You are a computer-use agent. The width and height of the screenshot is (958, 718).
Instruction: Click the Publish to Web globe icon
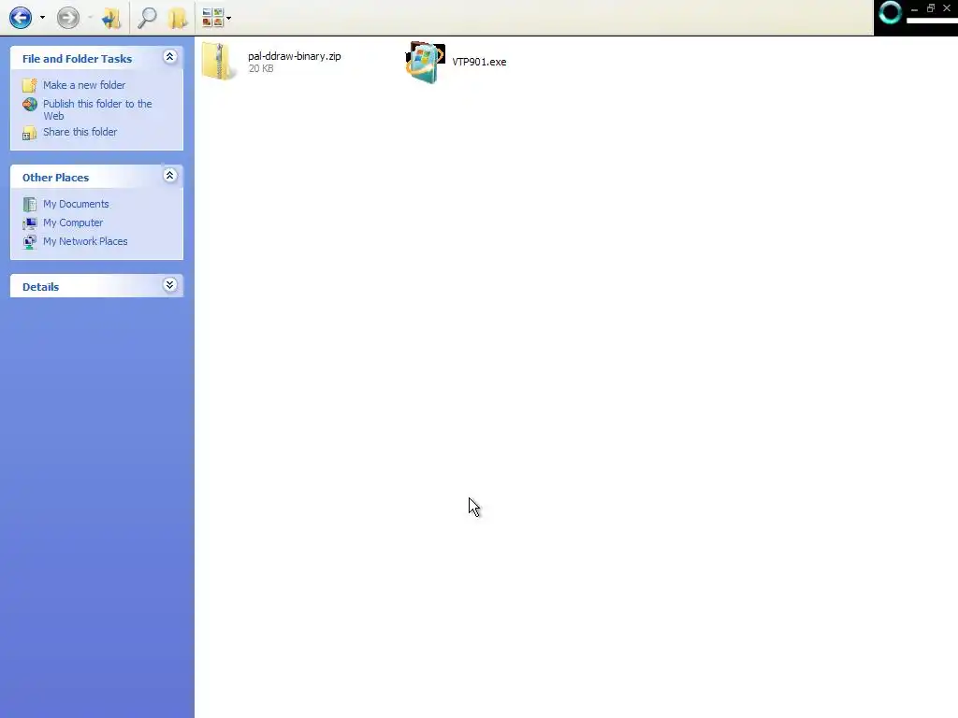pyautogui.click(x=29, y=105)
